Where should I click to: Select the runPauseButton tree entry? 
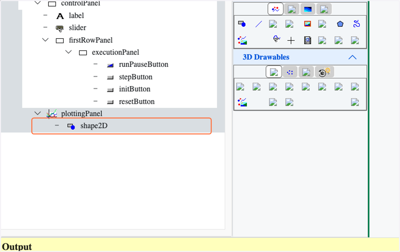(144, 64)
